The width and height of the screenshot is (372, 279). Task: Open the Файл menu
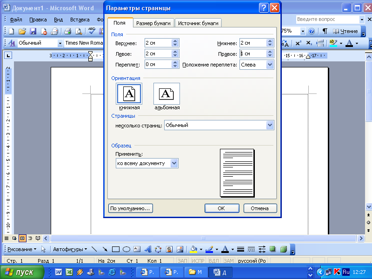click(16, 20)
